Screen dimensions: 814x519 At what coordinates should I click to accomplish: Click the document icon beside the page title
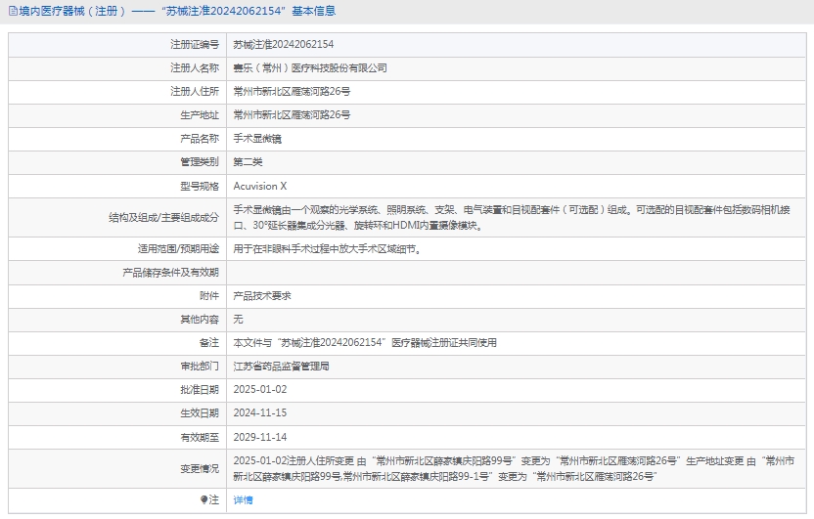(12, 11)
